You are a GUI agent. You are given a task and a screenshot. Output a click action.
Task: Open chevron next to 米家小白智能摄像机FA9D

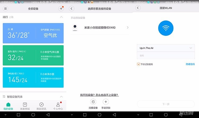pyautogui.click(x=128, y=28)
